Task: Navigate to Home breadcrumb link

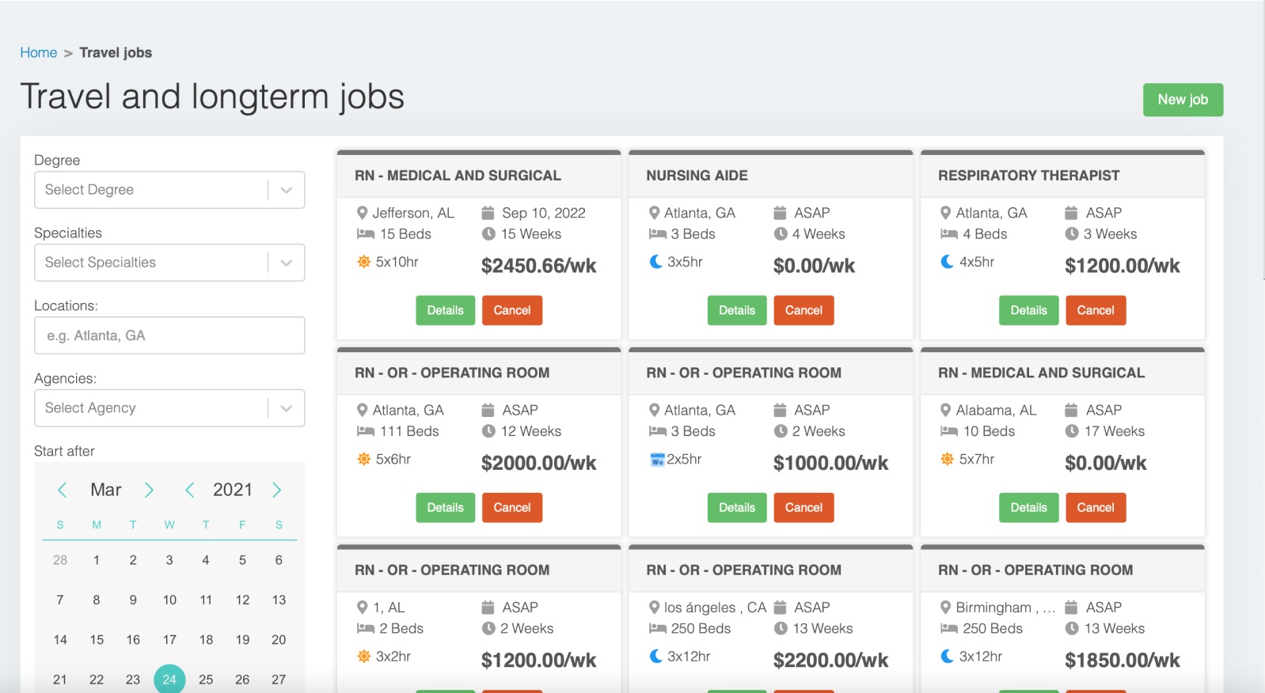Action: point(39,53)
